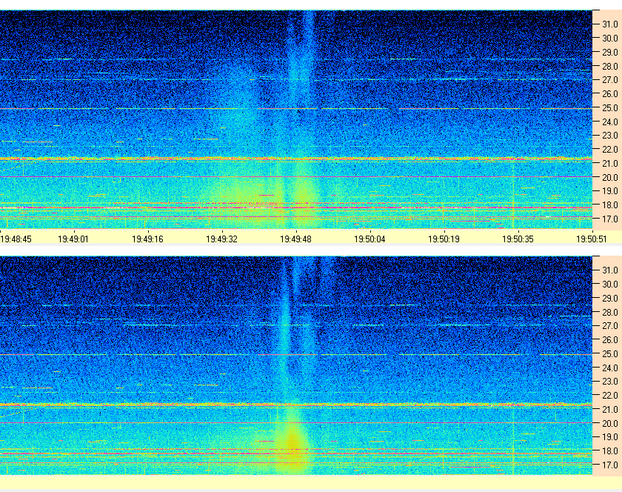
Task: Click the 17.0 label on the upper spectrogram scale
Action: tap(610, 219)
